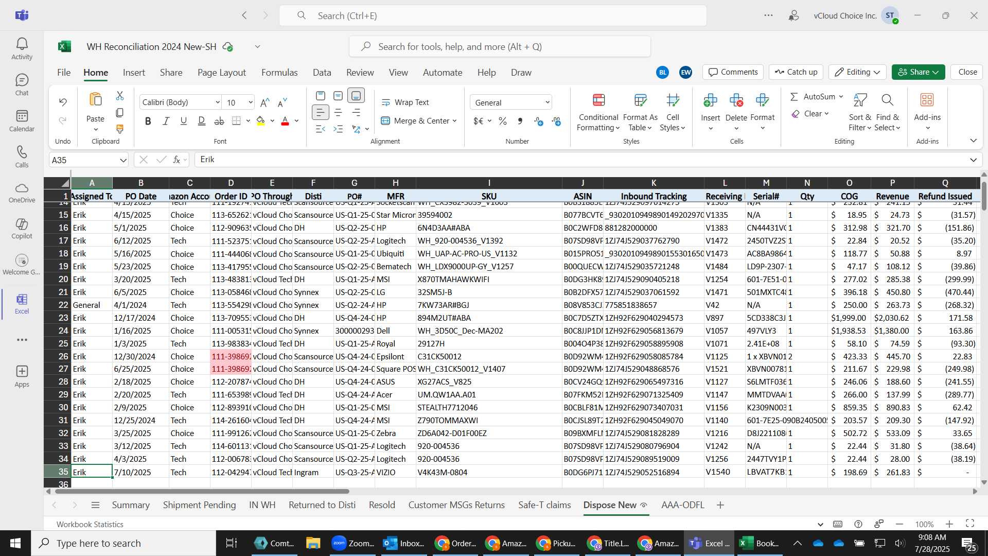Toggle Center horizontal alignment

(338, 112)
